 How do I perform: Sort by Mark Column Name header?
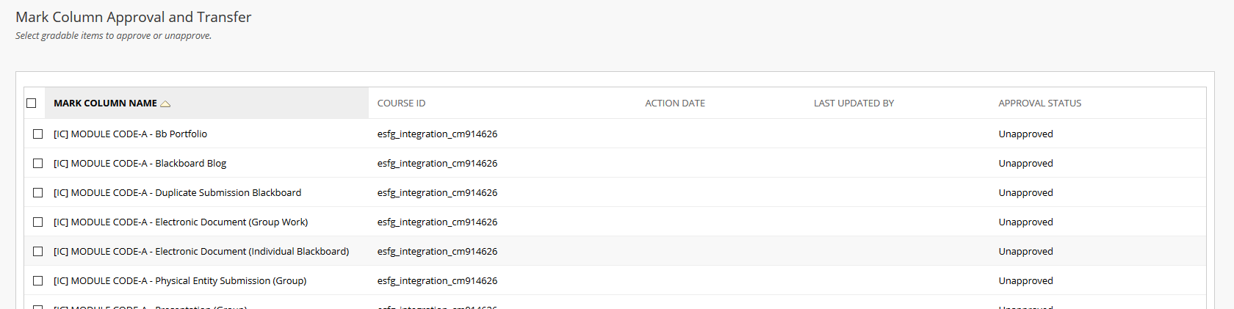[x=105, y=103]
